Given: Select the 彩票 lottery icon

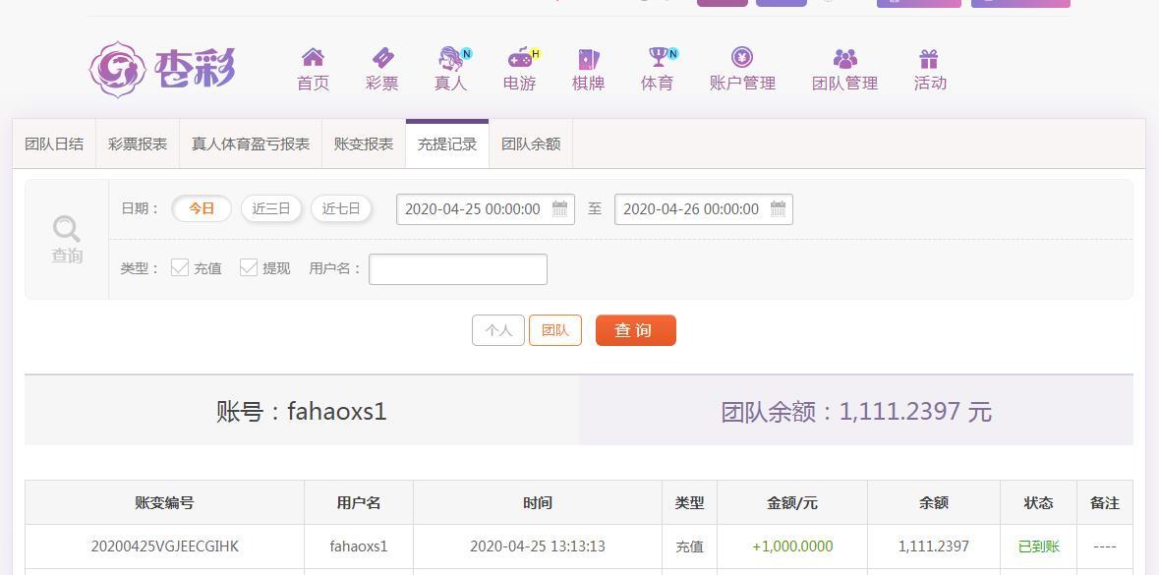Looking at the screenshot, I should (x=381, y=67).
